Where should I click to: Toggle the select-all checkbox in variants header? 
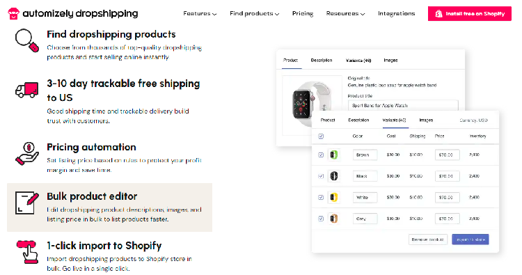click(321, 136)
